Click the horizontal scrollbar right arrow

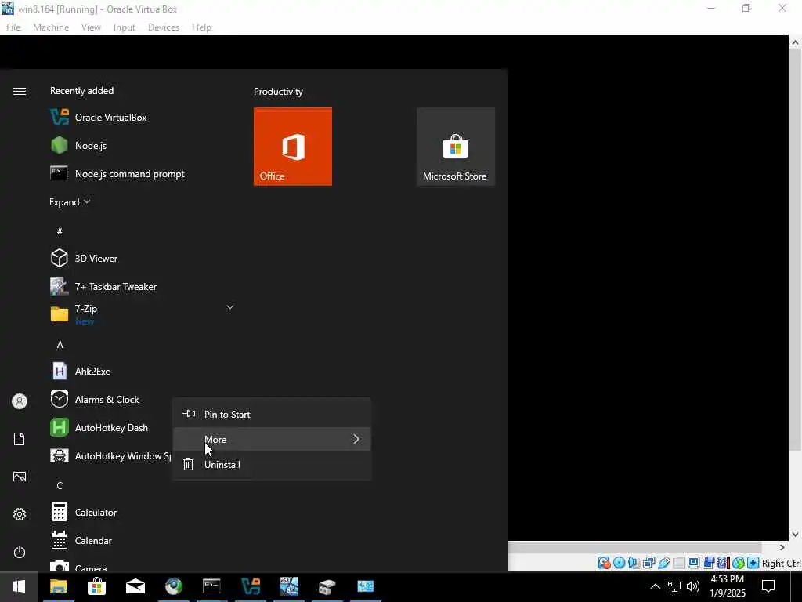pyautogui.click(x=782, y=547)
